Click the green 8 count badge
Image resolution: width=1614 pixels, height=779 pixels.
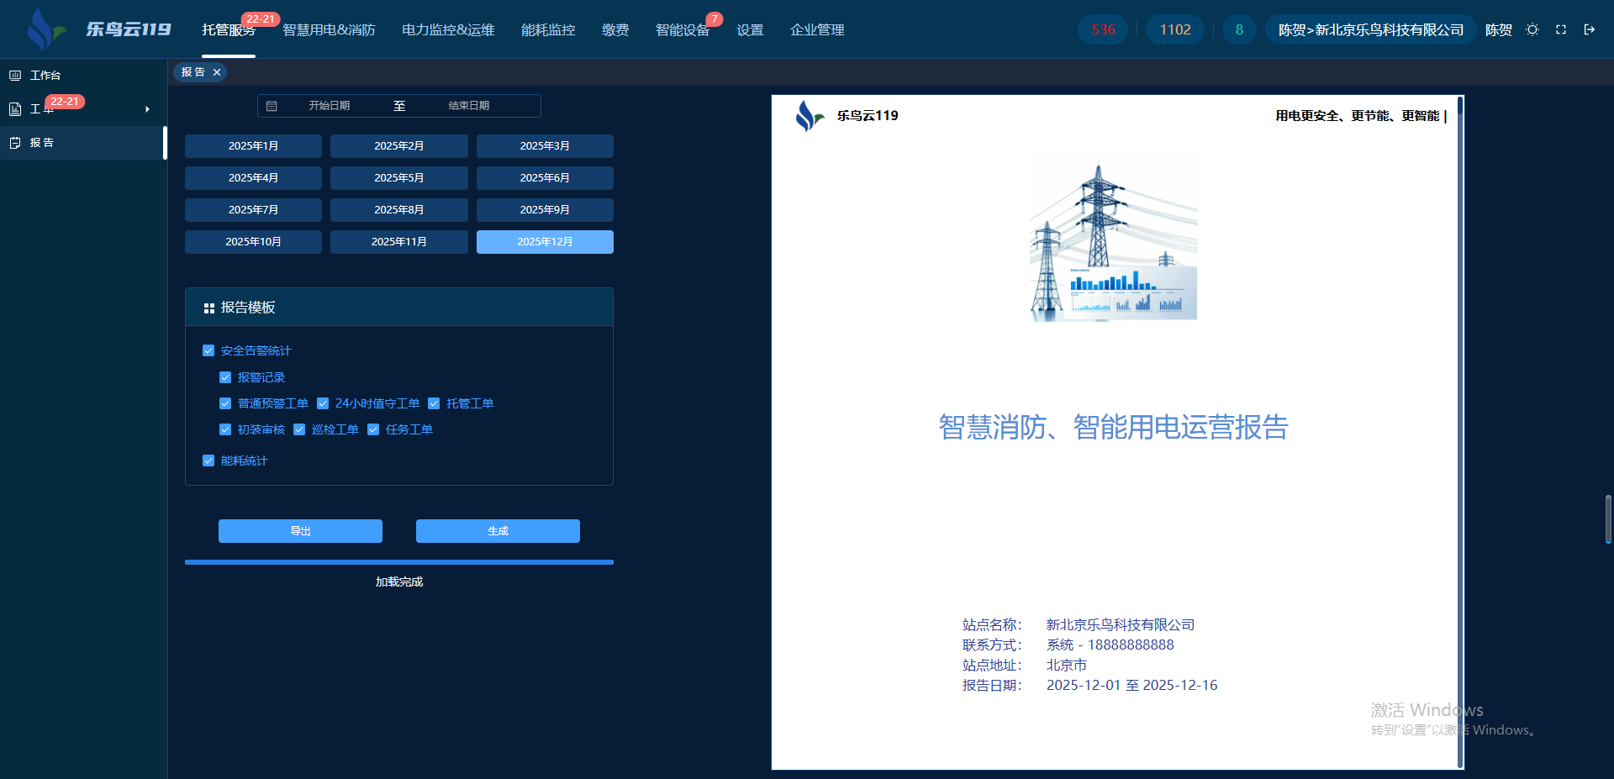click(1239, 29)
